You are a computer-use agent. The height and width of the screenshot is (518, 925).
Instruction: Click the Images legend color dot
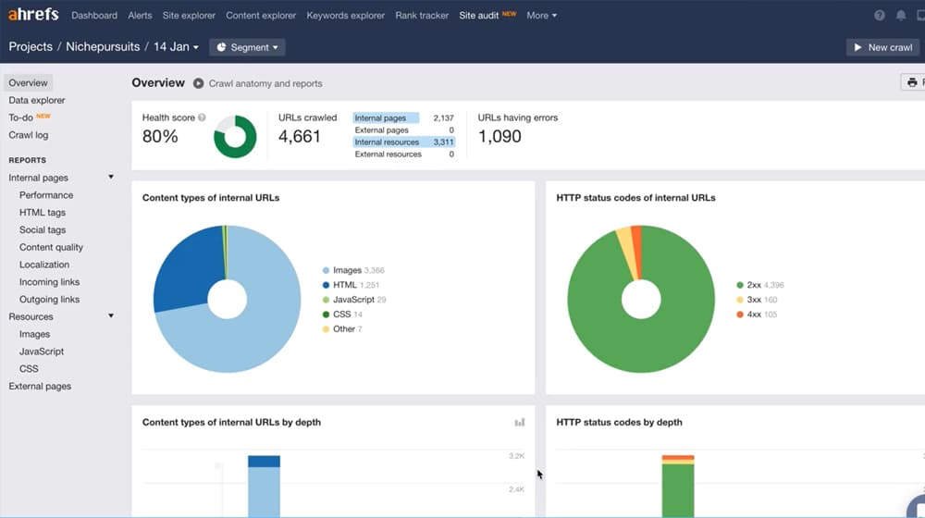pos(326,270)
